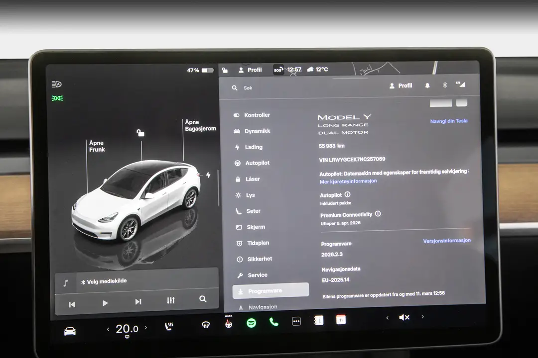This screenshot has height=358, width=538.
Task: Open the media equalizer icon
Action: (x=170, y=300)
